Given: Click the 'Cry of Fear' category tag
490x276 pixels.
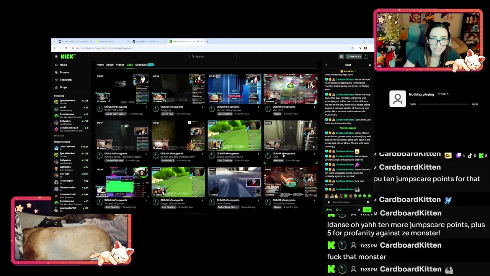Looking at the screenshot, I should tap(167, 114).
